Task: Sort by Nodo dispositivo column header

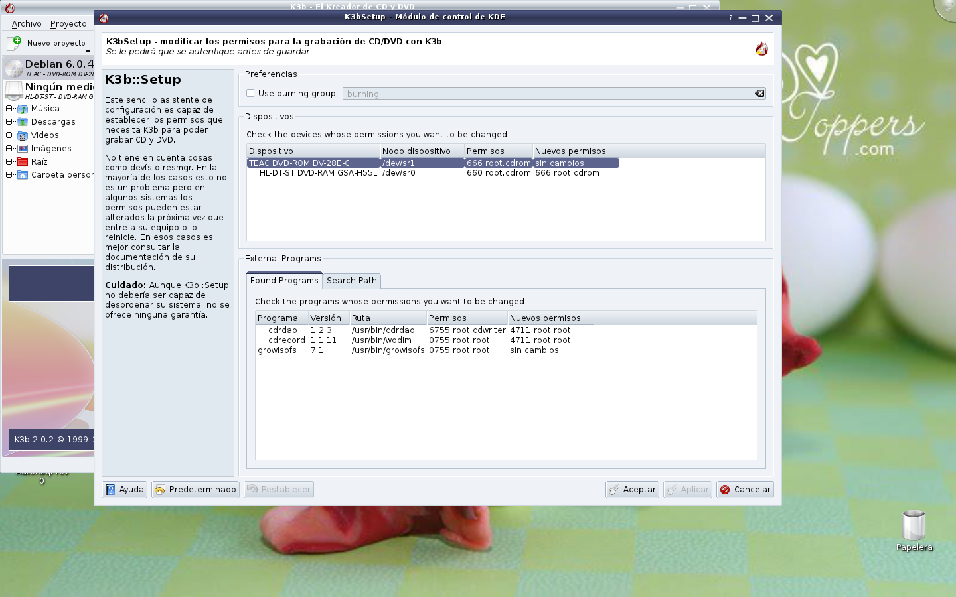Action: coord(422,151)
